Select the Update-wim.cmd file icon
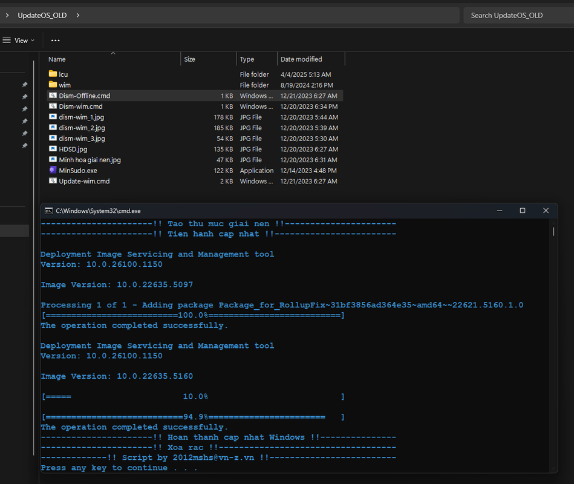Image resolution: width=574 pixels, height=484 pixels. click(x=53, y=181)
